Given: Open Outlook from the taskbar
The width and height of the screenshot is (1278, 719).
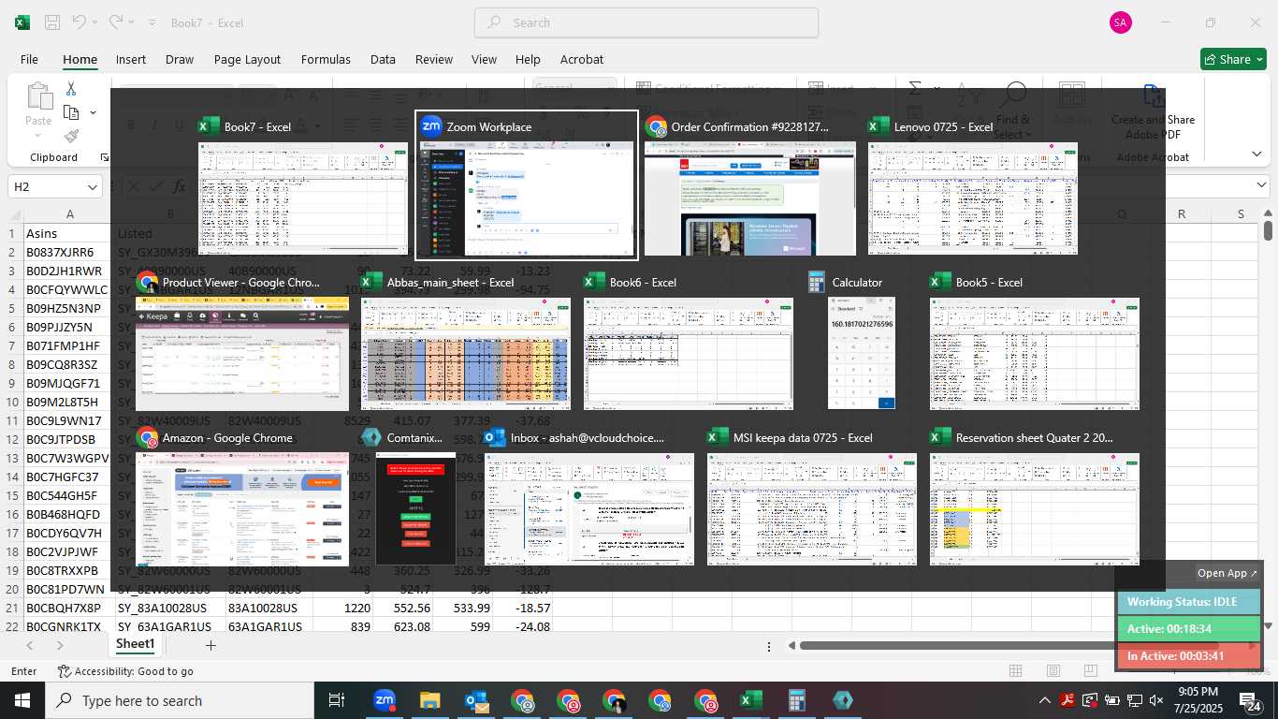Looking at the screenshot, I should point(475,700).
